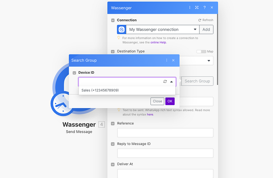Click the refresh icon in Device ID field
273x178 pixels.
click(x=165, y=81)
